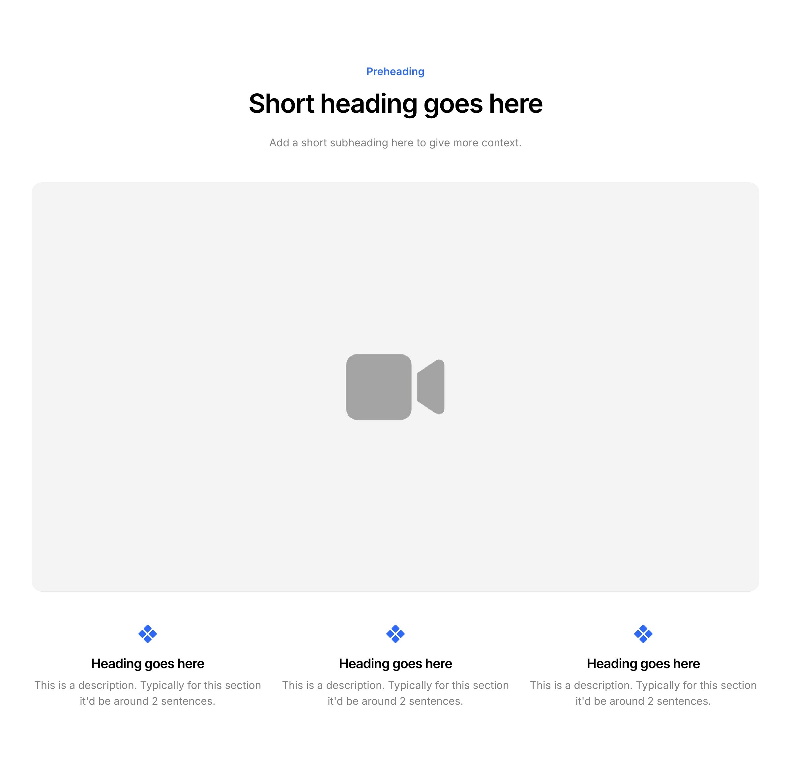Image resolution: width=791 pixels, height=772 pixels.
Task: Click the blue Preheading text
Action: click(x=395, y=71)
